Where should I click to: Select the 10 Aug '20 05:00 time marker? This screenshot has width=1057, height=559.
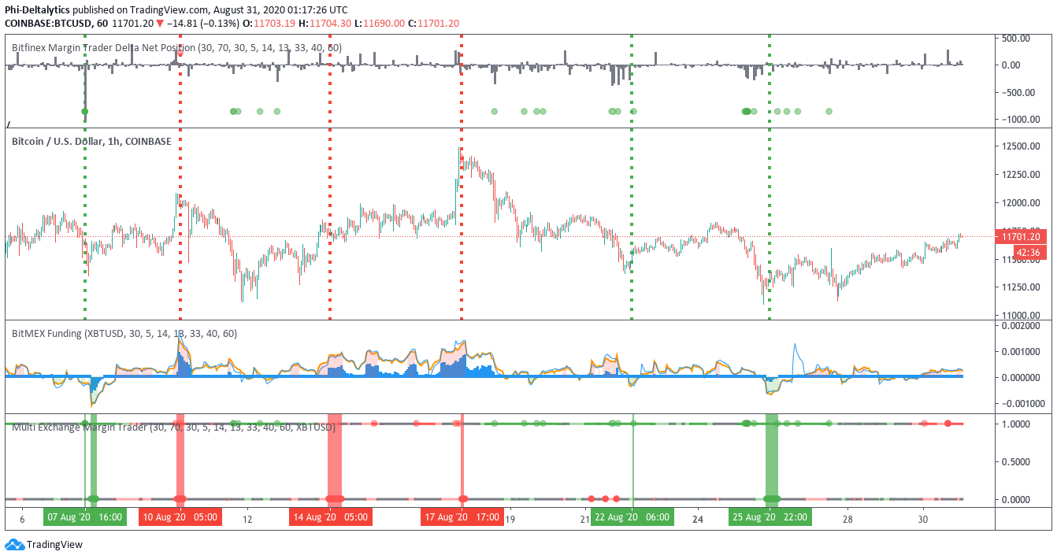(180, 517)
